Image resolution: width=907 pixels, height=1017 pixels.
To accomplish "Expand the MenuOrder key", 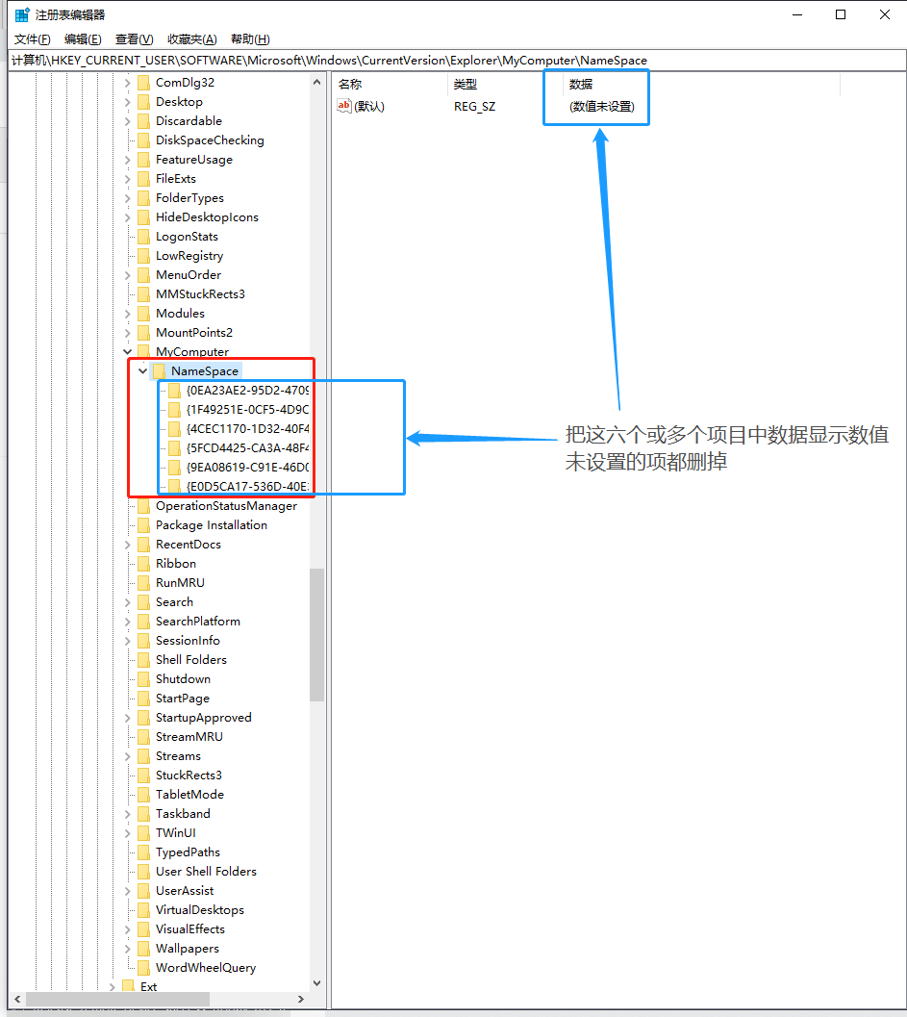I will click(128, 275).
